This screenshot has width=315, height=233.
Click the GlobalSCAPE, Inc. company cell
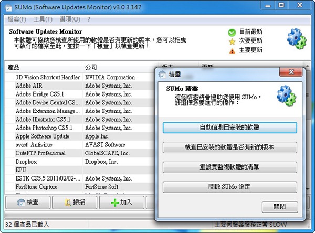[x=107, y=153]
